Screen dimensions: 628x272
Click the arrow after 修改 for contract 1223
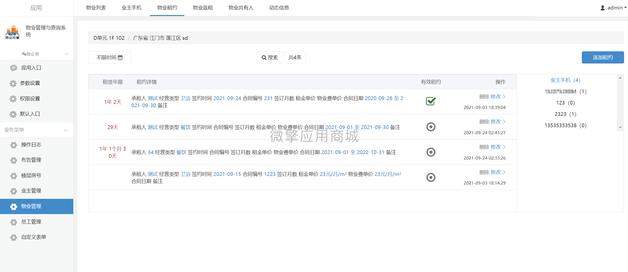pos(504,172)
